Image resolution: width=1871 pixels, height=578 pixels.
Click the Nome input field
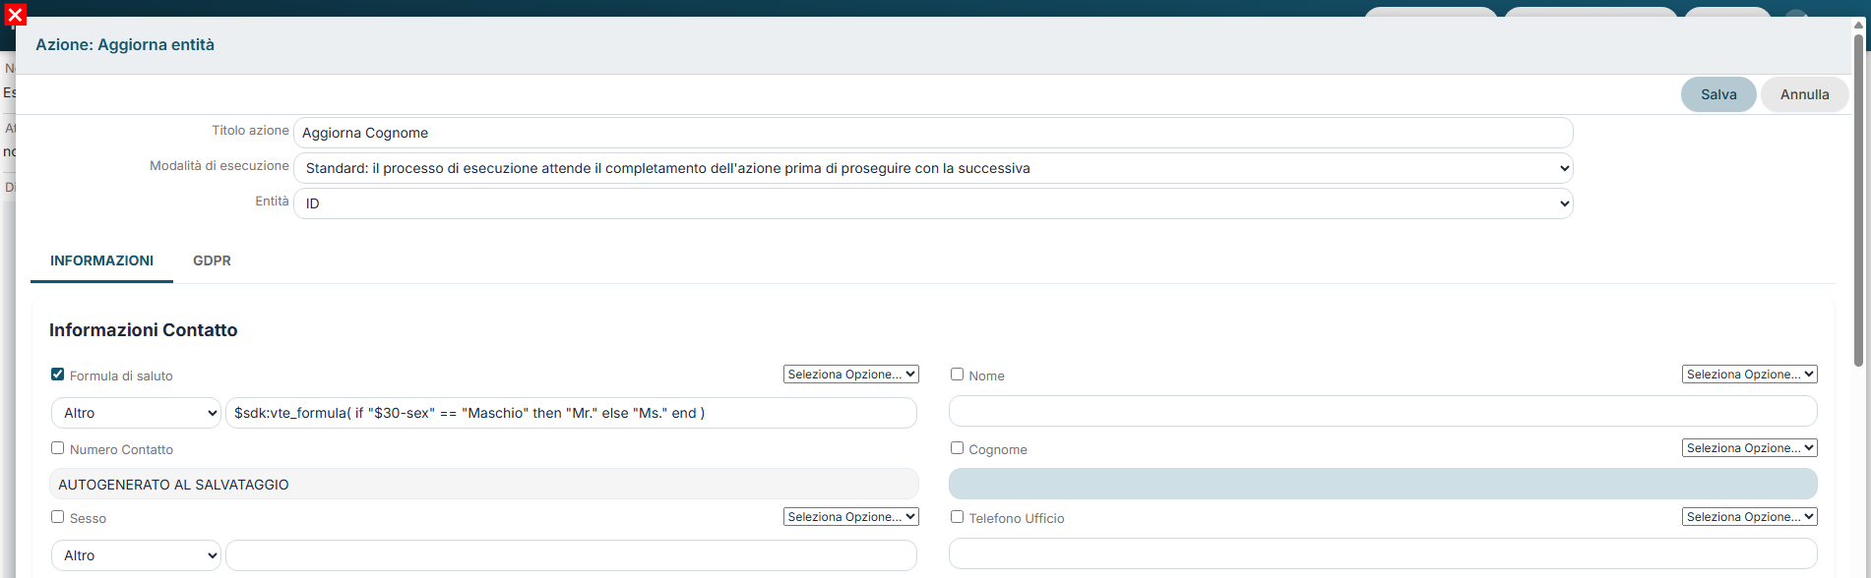coord(1383,411)
